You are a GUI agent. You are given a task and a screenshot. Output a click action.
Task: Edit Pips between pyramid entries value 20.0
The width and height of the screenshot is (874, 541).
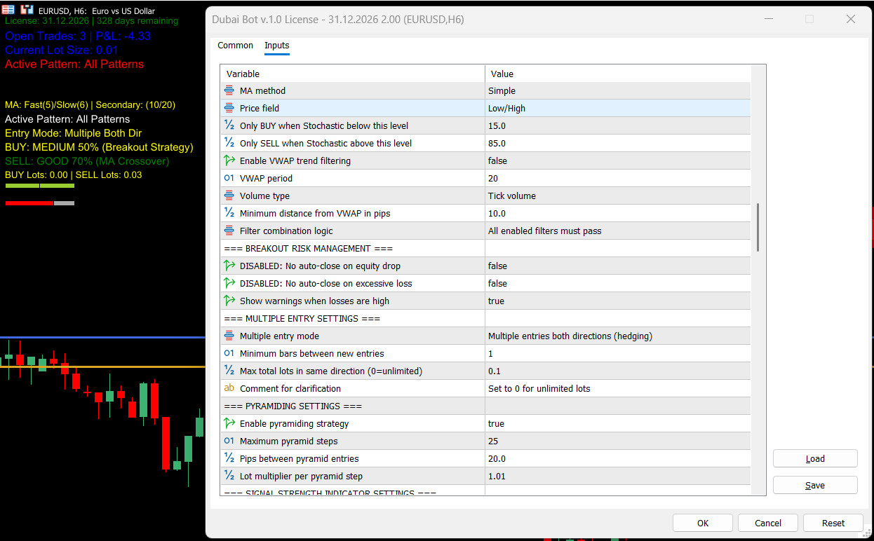[618, 458]
